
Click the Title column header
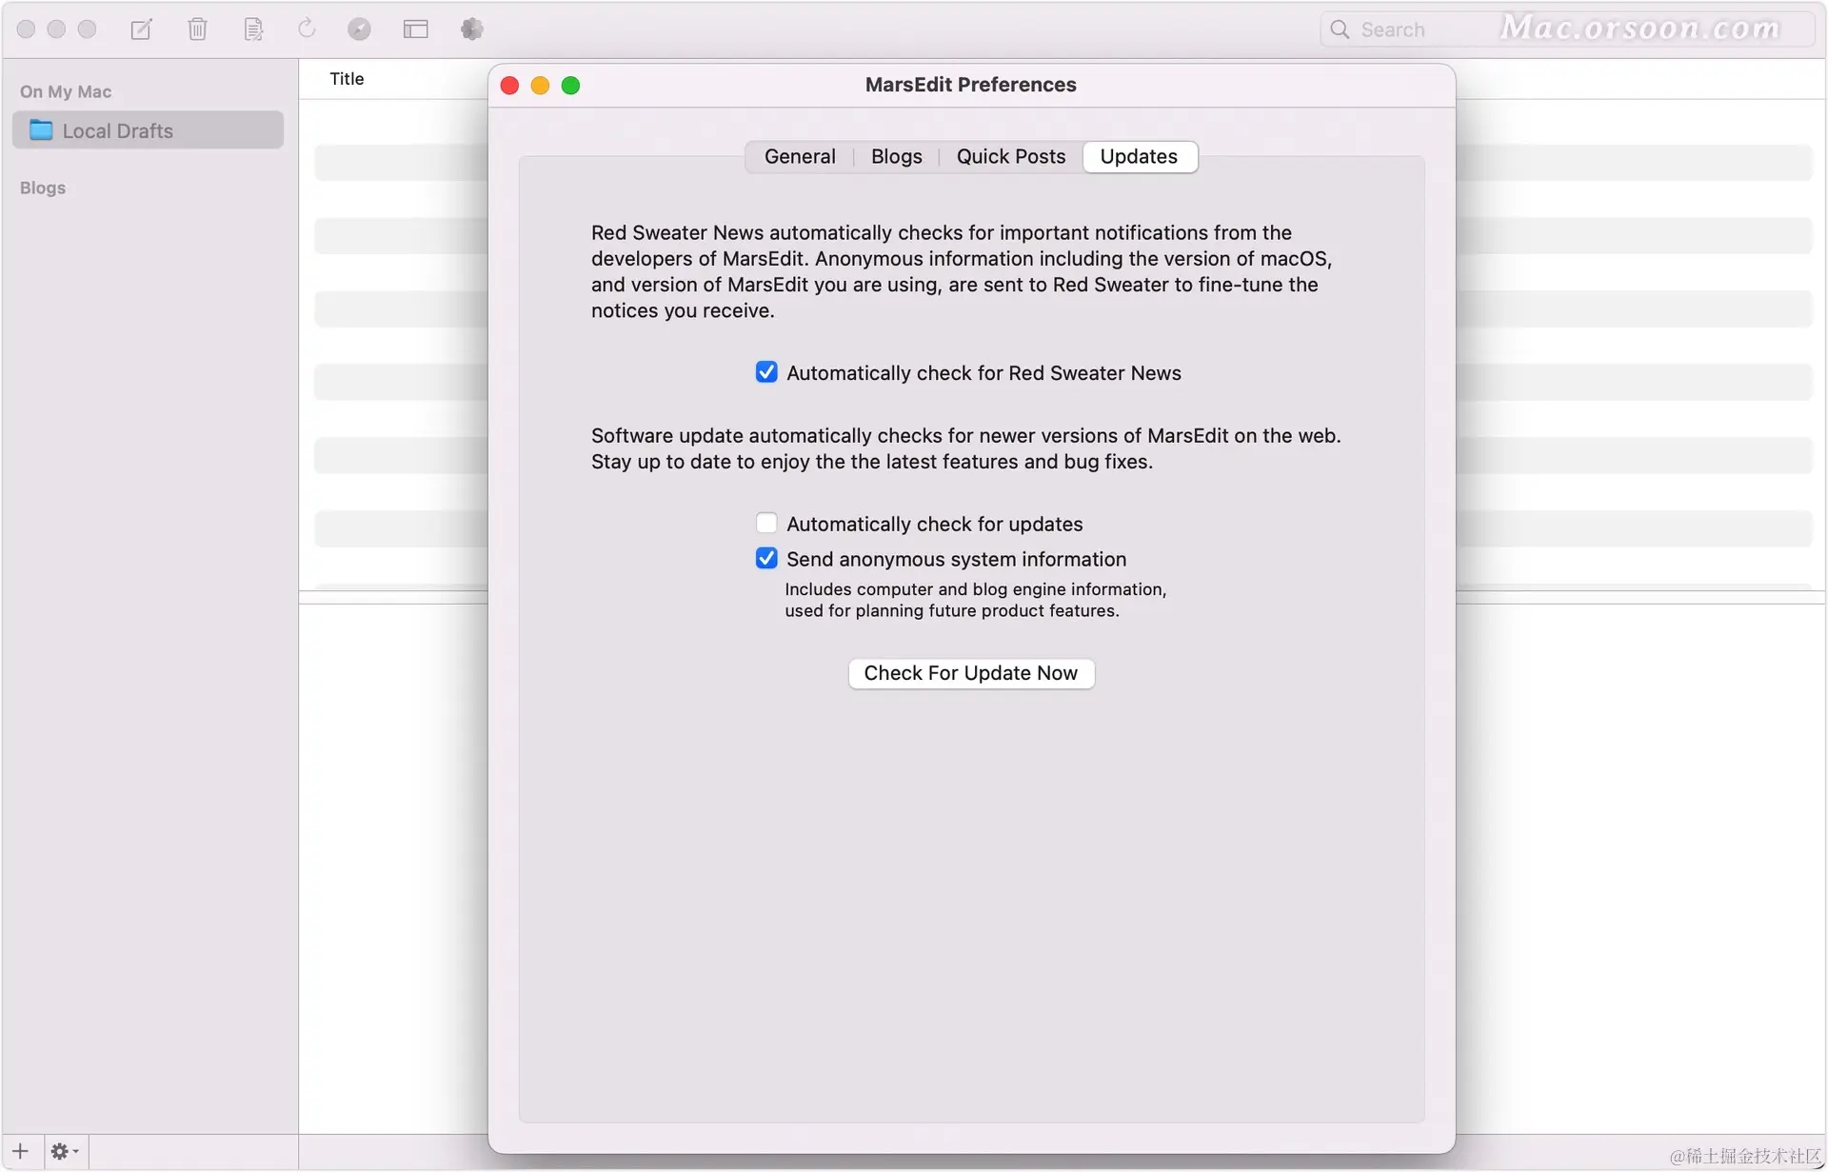(x=347, y=79)
